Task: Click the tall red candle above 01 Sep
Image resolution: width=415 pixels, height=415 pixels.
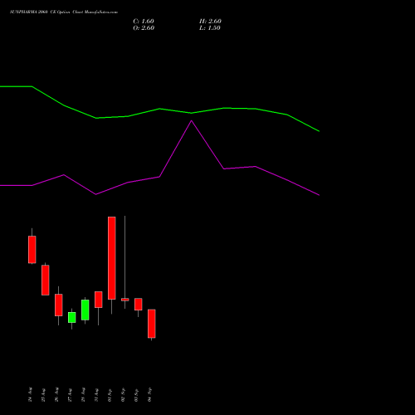Action: click(x=112, y=258)
